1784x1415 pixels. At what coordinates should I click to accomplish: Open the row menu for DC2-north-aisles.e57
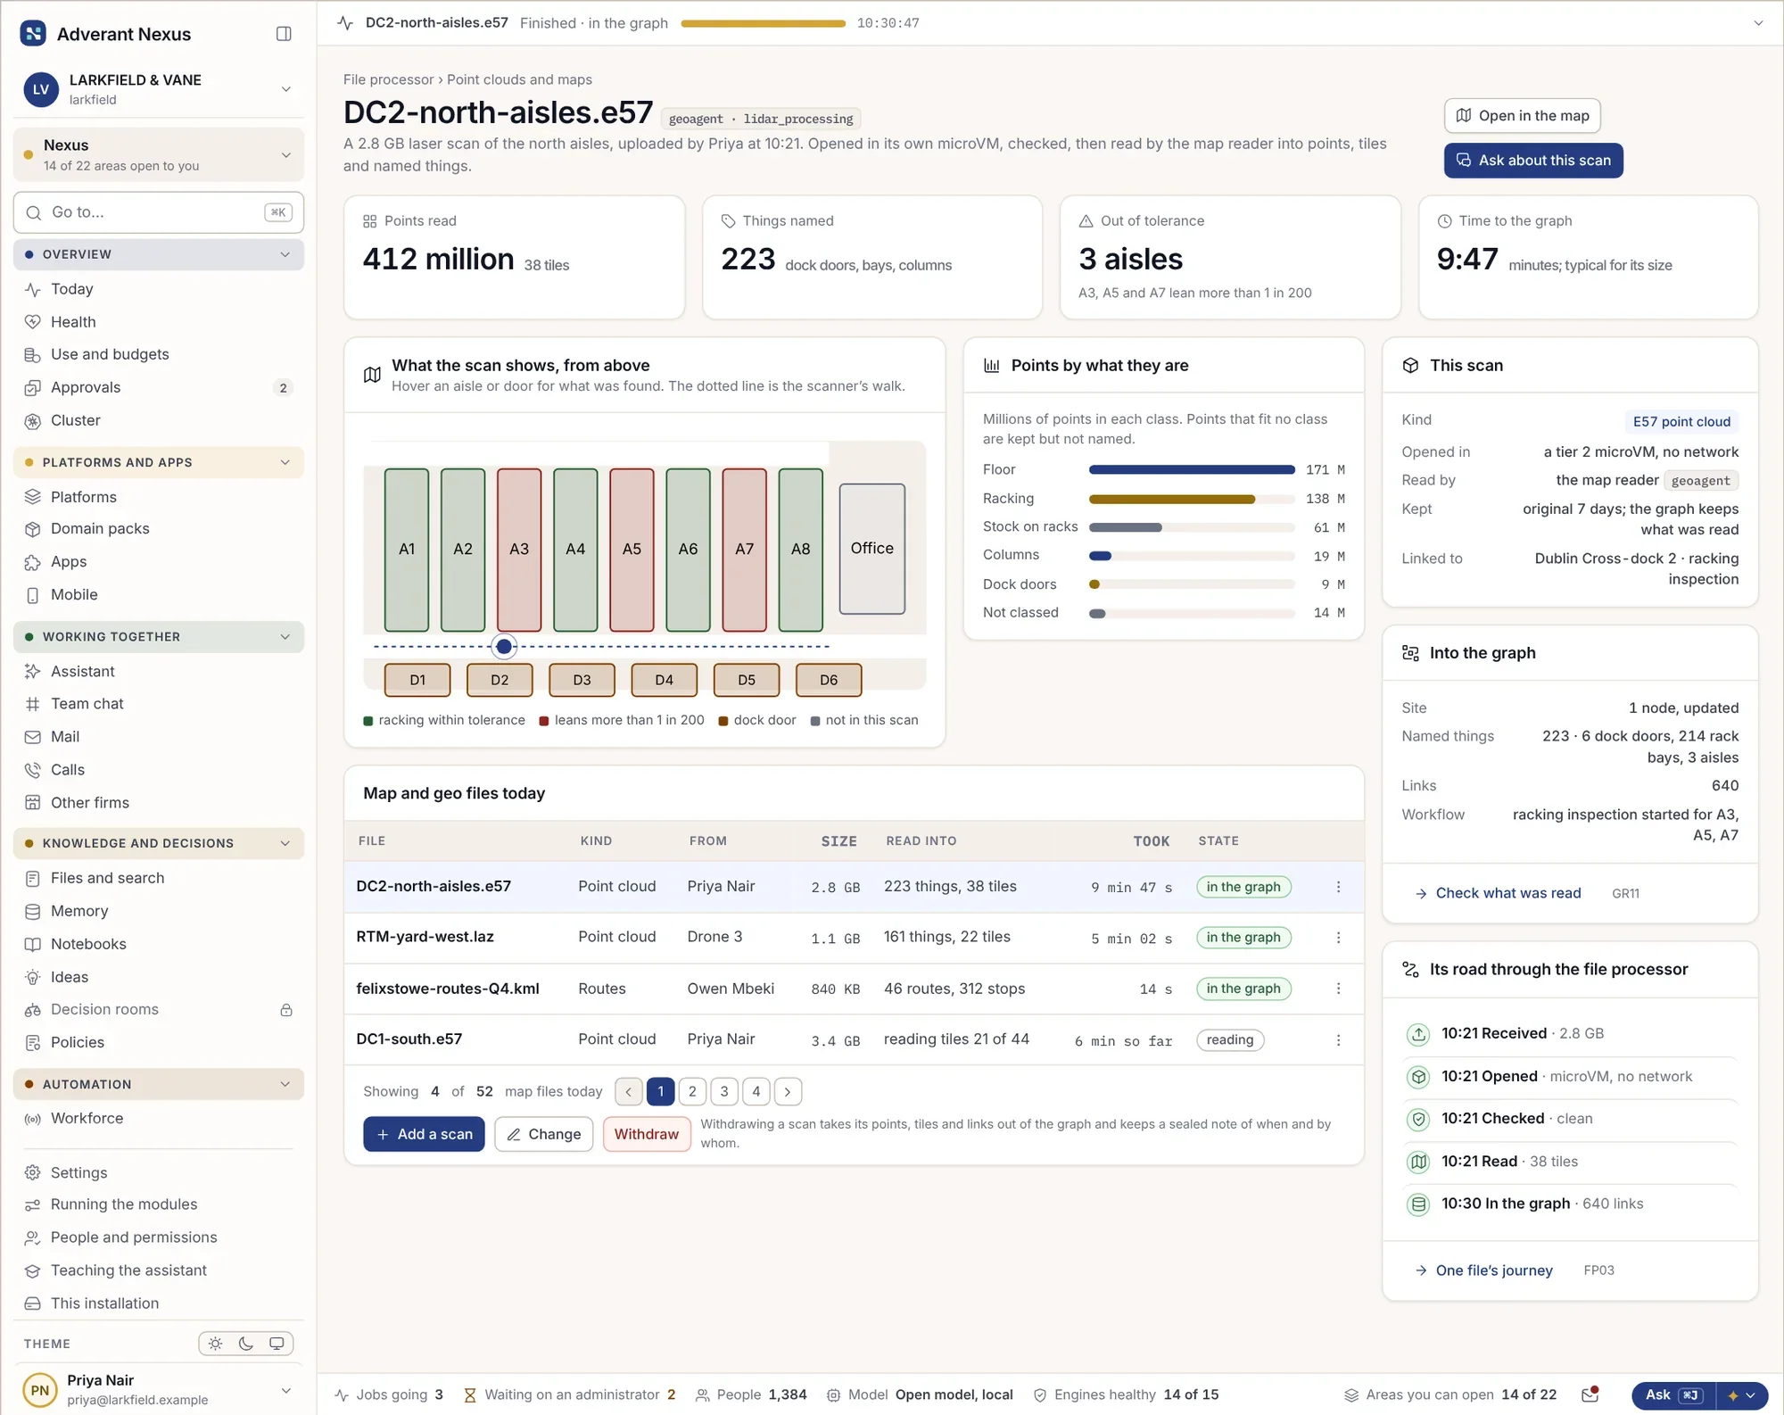pyautogui.click(x=1338, y=887)
